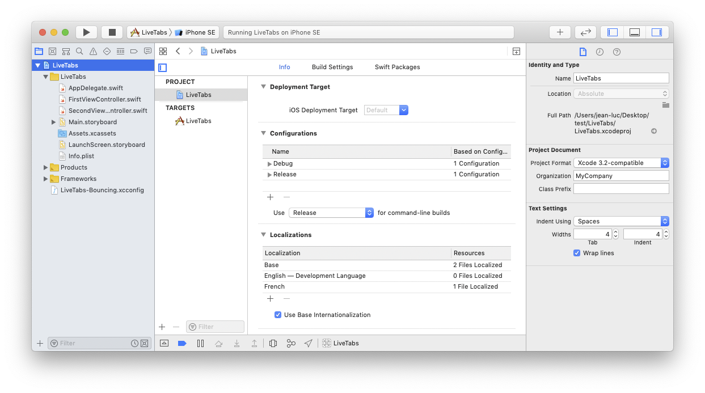Reveal full path in Finder arrow
The width and height of the screenshot is (705, 393).
(x=653, y=131)
